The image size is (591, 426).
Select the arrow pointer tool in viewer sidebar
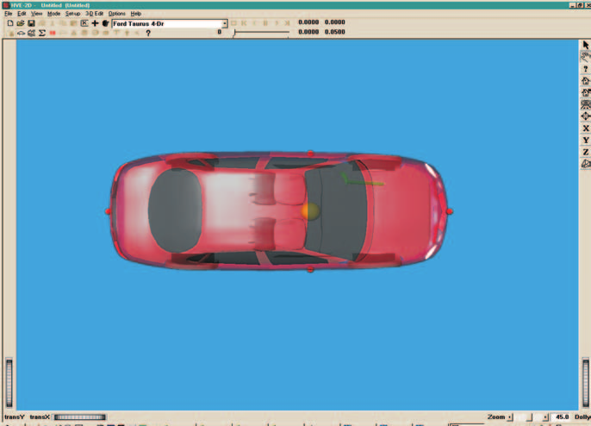(x=585, y=46)
